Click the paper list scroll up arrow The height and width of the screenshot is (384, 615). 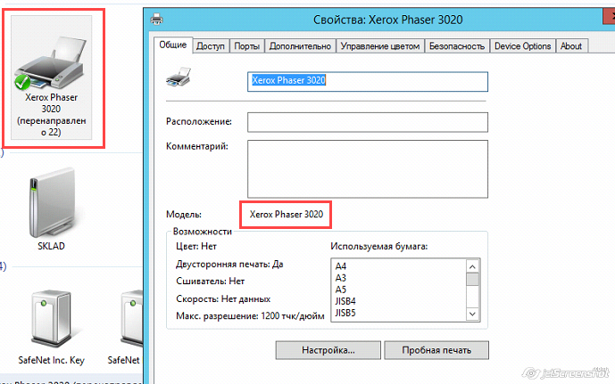(473, 266)
